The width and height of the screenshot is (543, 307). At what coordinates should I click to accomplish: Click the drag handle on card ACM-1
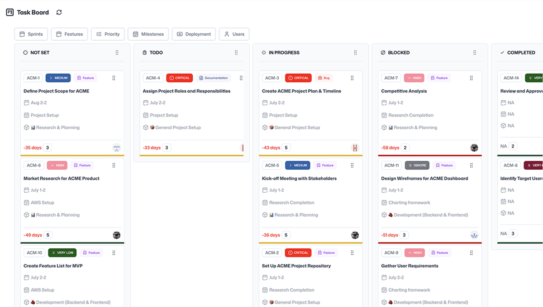pos(114,78)
